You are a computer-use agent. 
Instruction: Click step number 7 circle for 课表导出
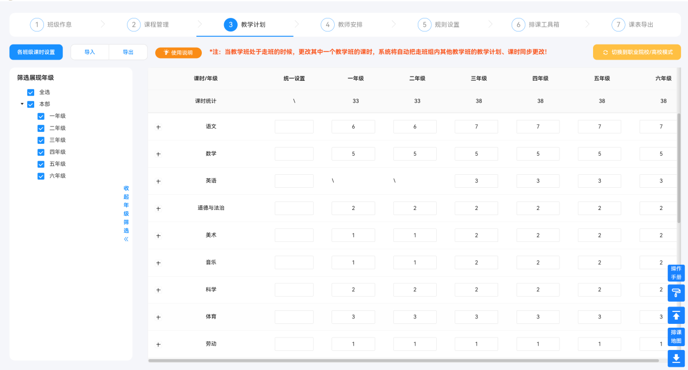click(618, 24)
